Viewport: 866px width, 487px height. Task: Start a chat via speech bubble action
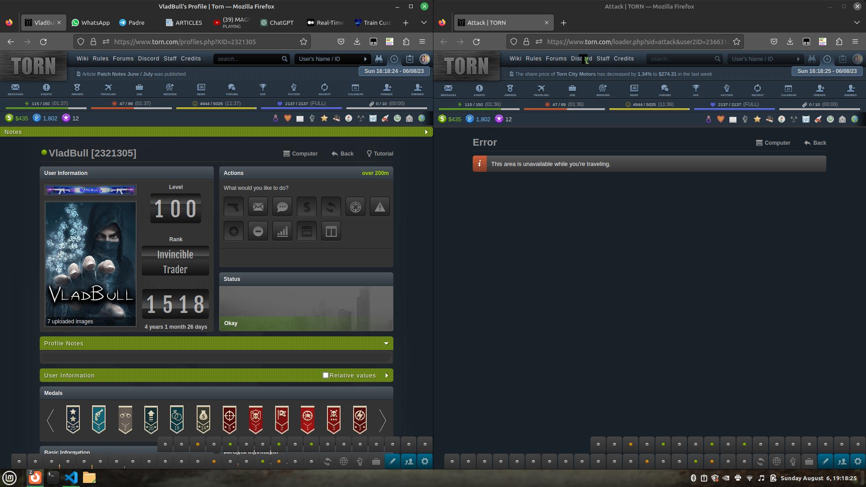(x=282, y=207)
